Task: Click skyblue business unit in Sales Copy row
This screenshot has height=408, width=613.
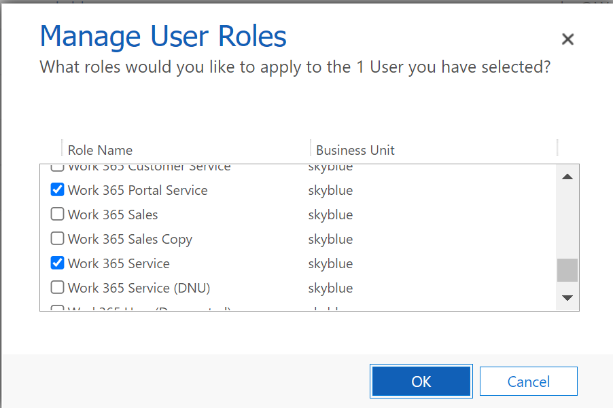Action: point(330,240)
